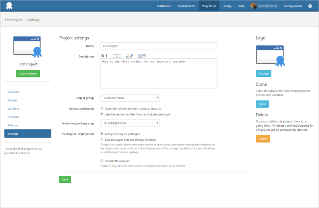Click the Octopus logo in header
Screen dimensions: 319x208
pos(9,6)
